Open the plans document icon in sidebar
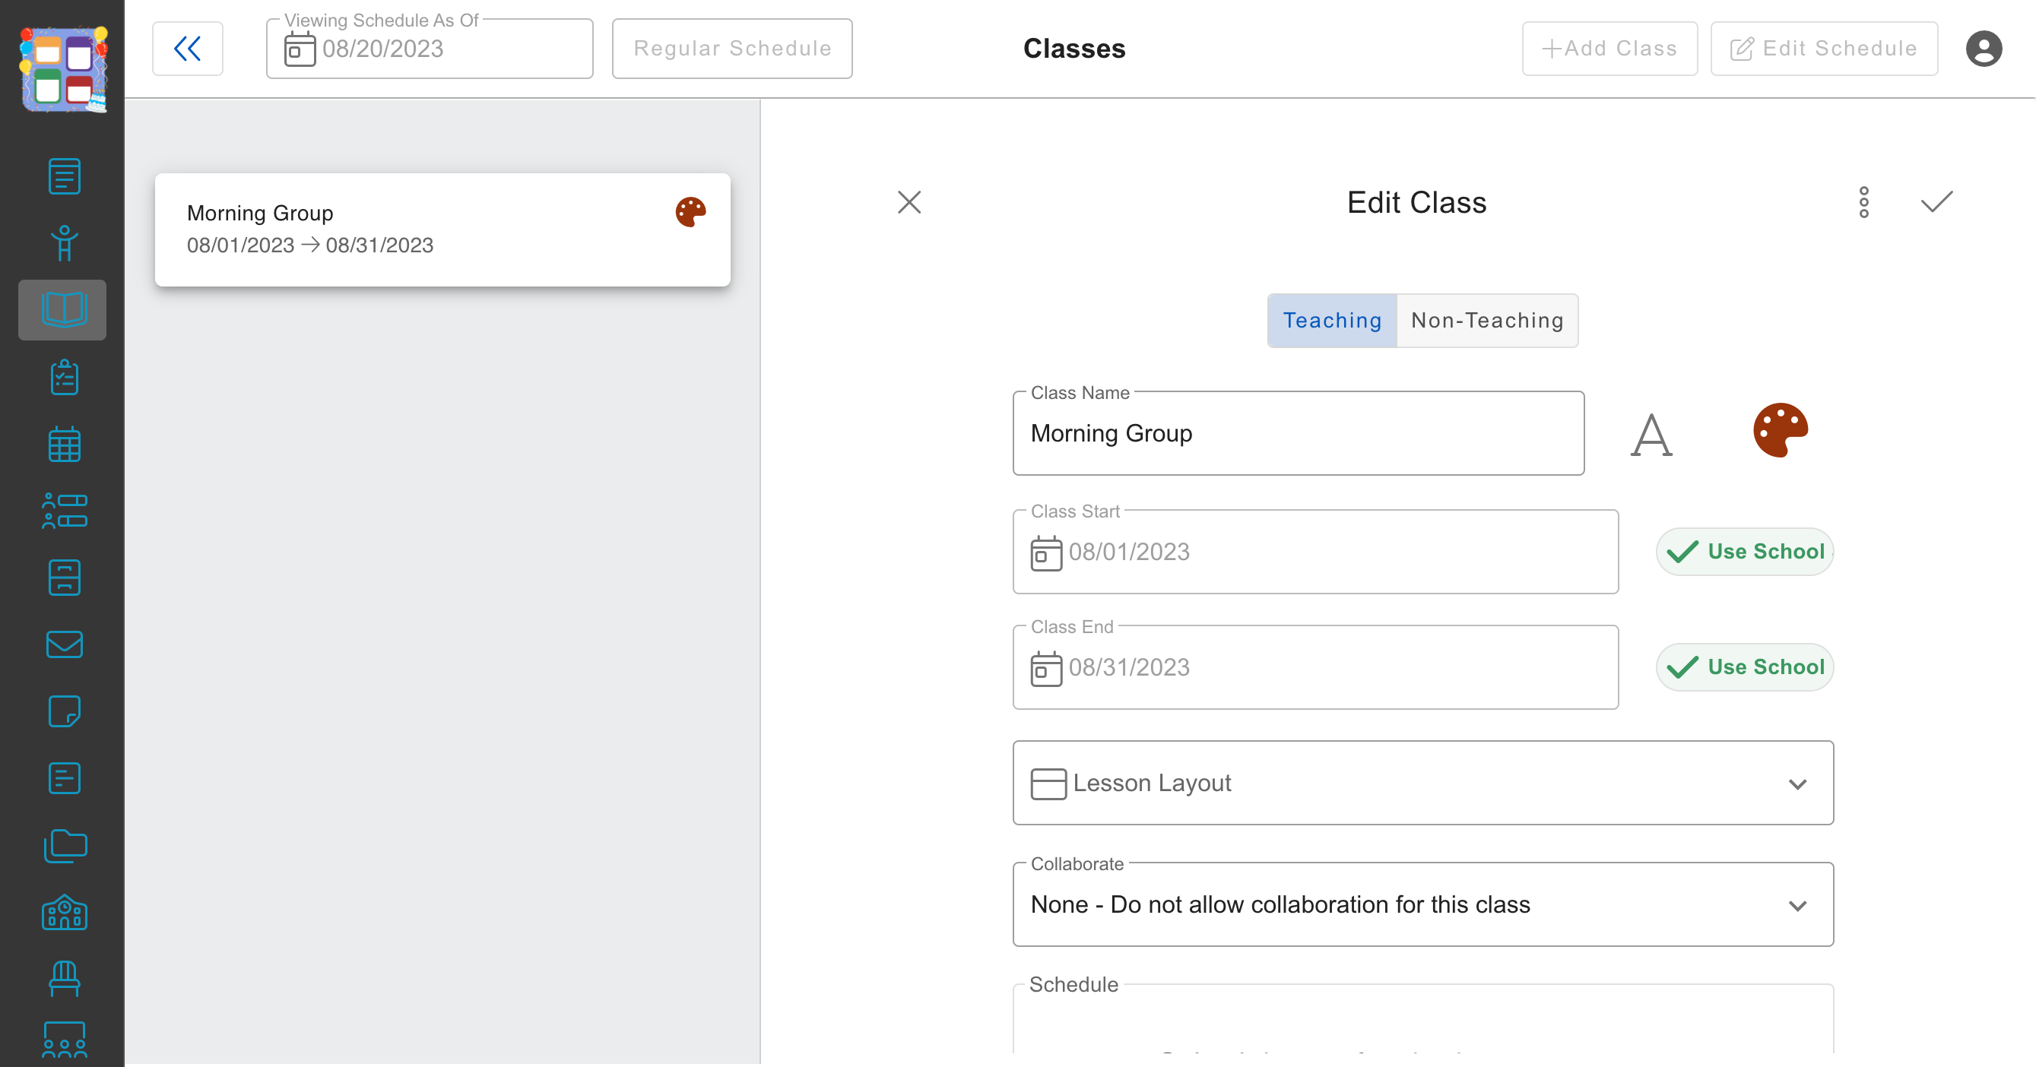 (x=64, y=176)
